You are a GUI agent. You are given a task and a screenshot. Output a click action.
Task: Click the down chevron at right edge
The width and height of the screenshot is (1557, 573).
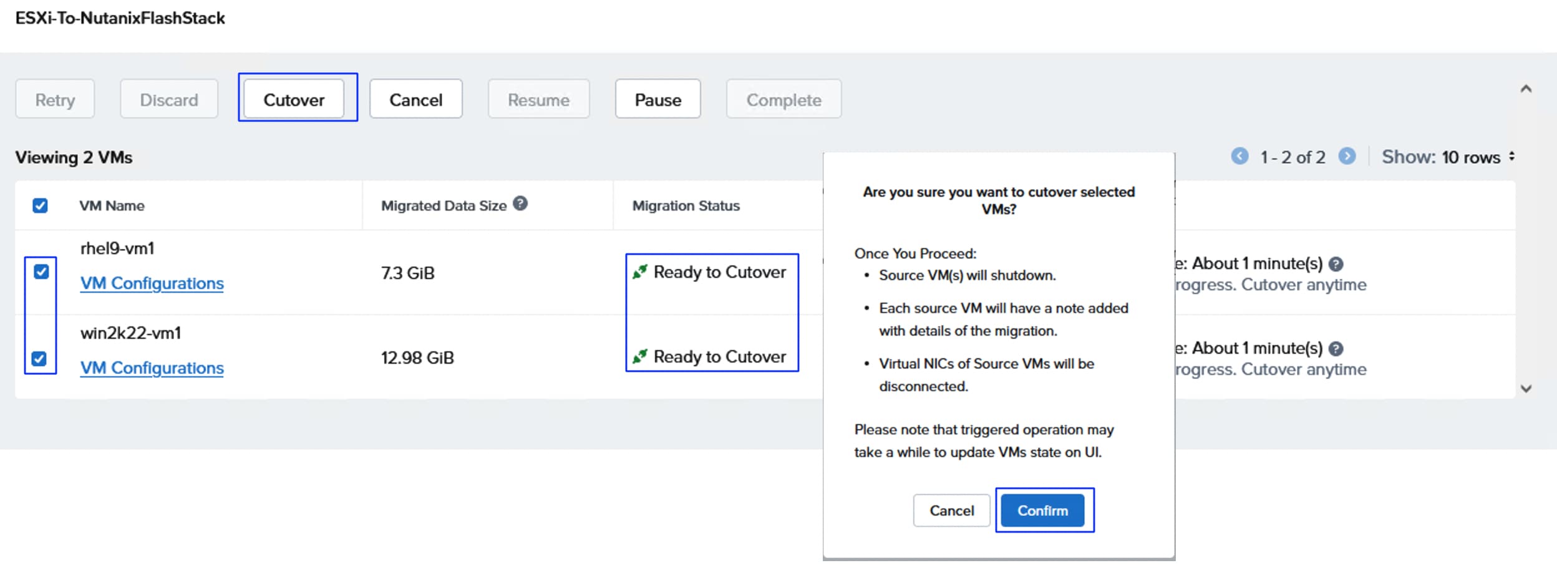pyautogui.click(x=1526, y=389)
